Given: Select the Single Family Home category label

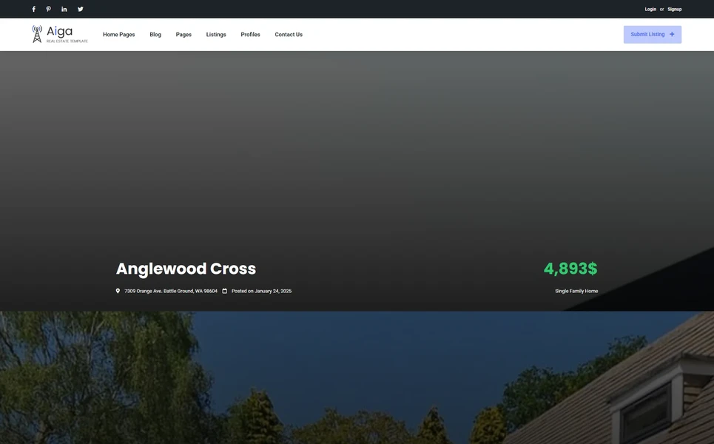Looking at the screenshot, I should tap(576, 291).
